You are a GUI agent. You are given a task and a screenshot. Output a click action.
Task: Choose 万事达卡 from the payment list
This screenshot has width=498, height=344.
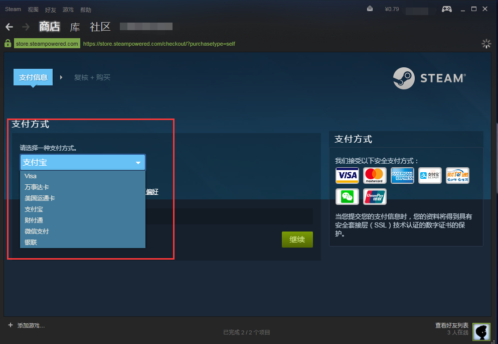tap(83, 187)
